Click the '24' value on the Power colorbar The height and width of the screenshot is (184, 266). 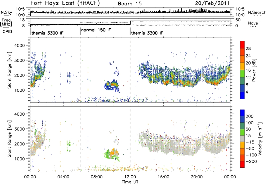tap(248, 56)
